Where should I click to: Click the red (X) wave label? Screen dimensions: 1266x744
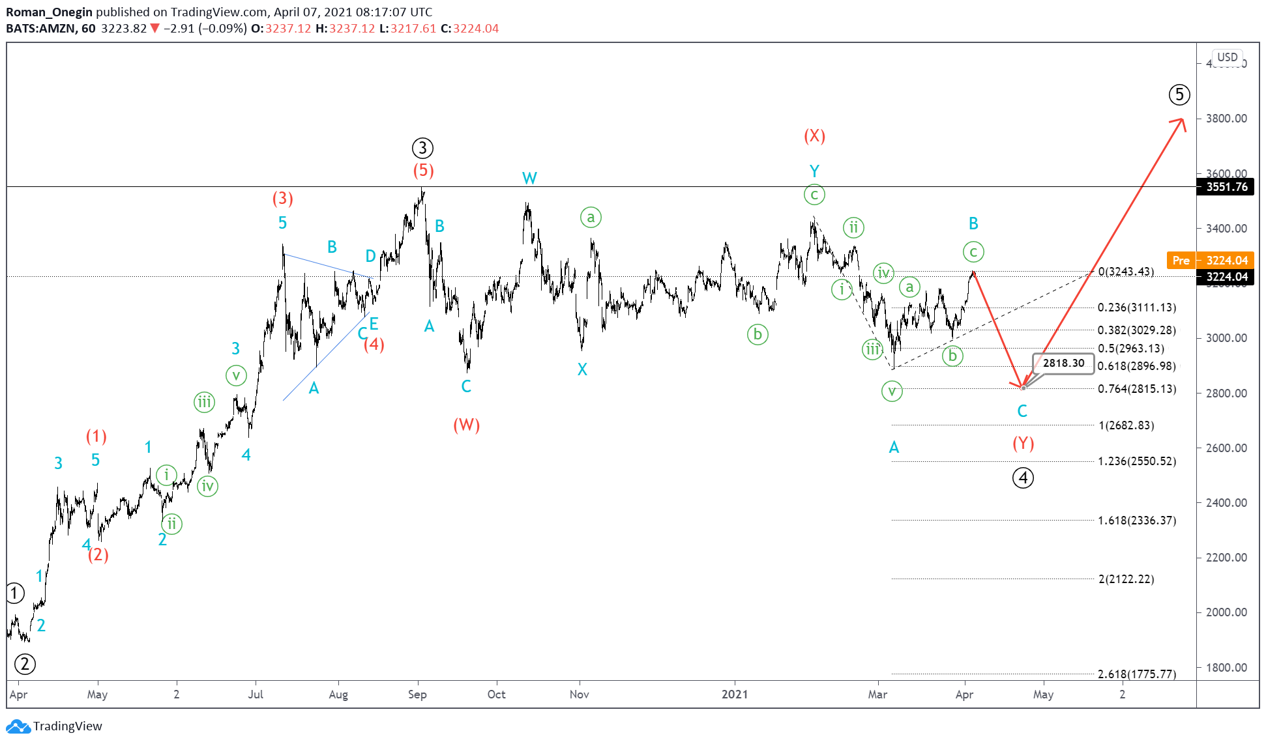click(x=814, y=136)
